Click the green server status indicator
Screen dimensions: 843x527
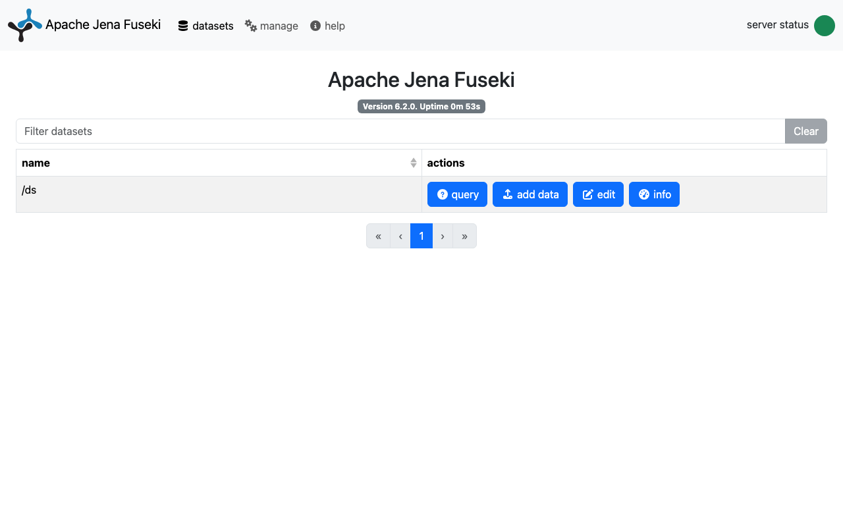pos(825,26)
